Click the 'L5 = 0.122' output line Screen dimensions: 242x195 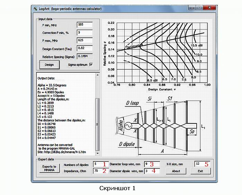(x=45, y=117)
